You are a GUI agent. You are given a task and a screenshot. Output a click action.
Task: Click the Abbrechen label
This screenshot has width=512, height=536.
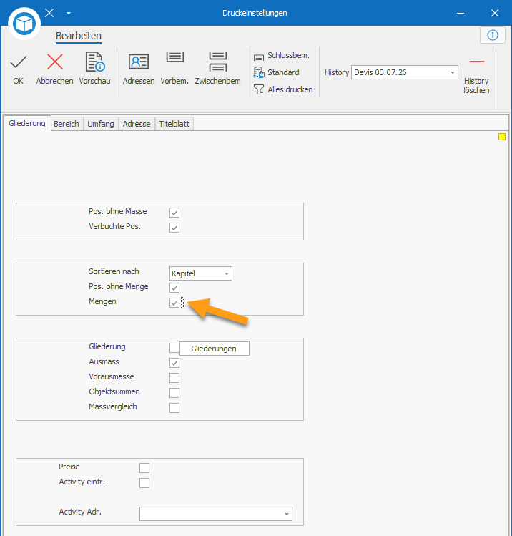point(54,81)
